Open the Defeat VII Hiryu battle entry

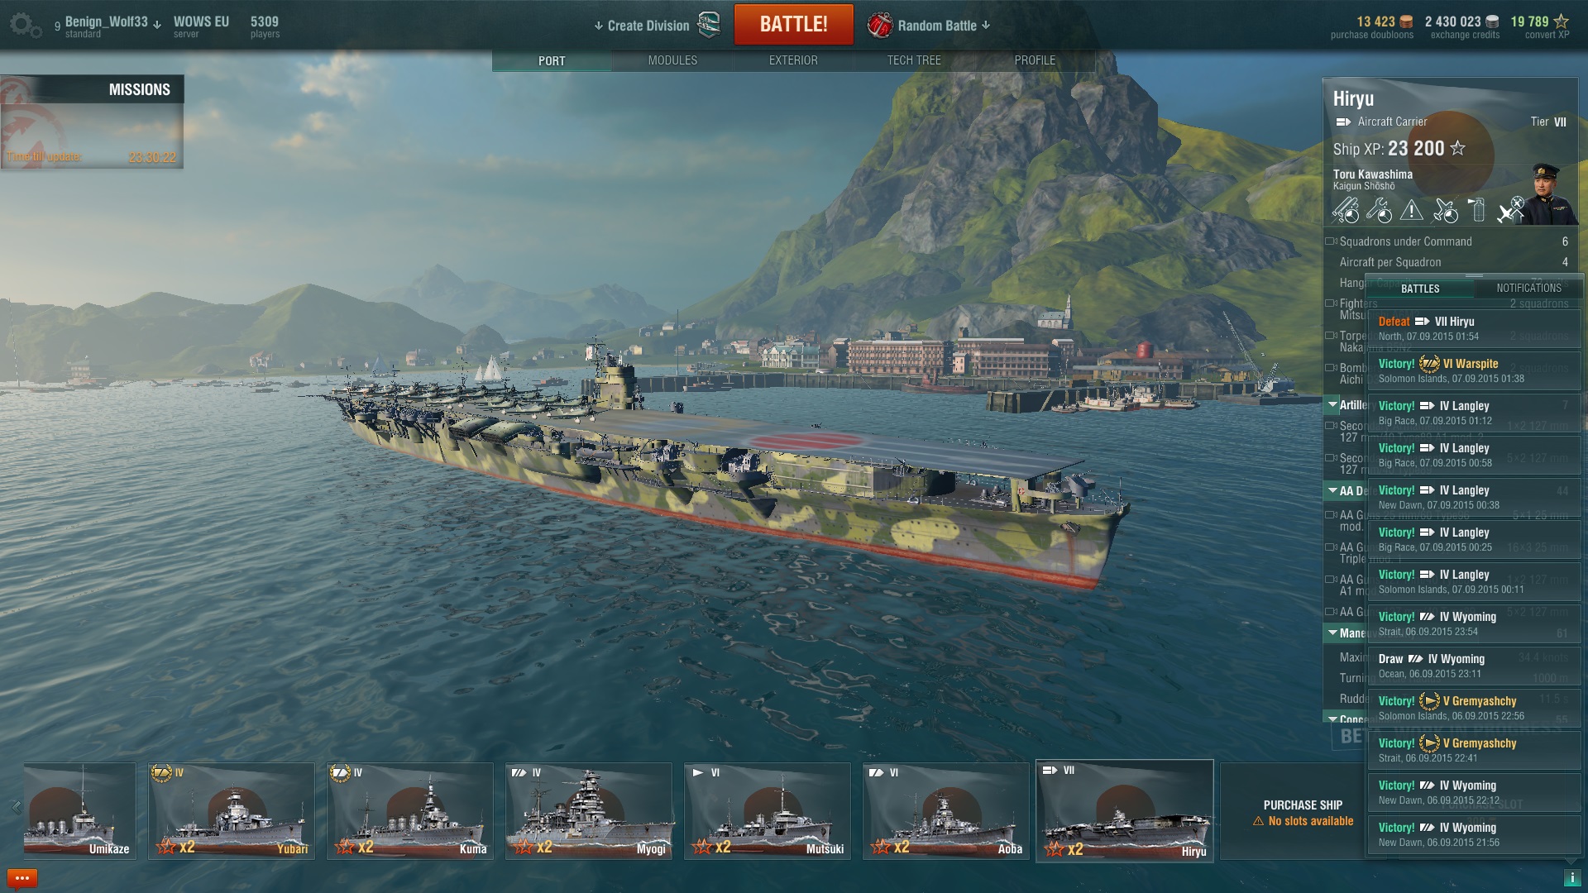click(x=1474, y=328)
